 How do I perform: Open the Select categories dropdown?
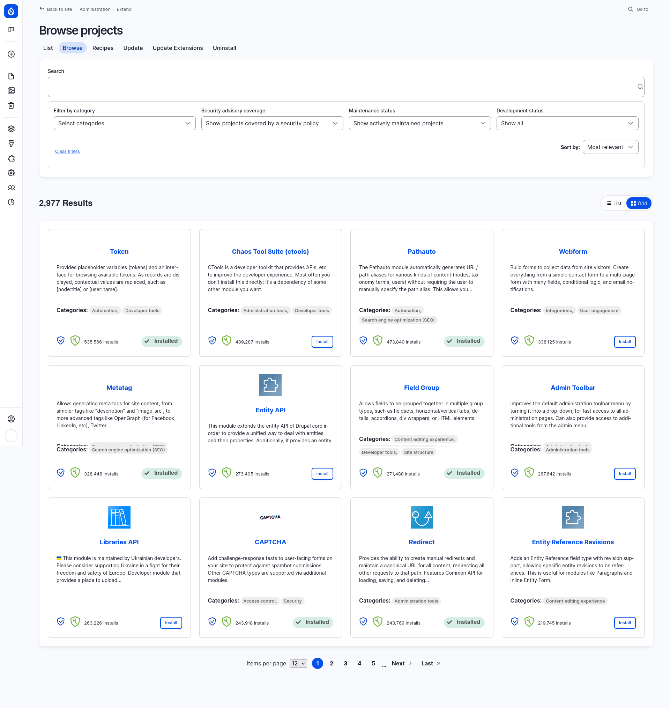pyautogui.click(x=124, y=123)
